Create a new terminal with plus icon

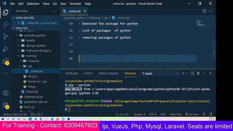(183, 73)
